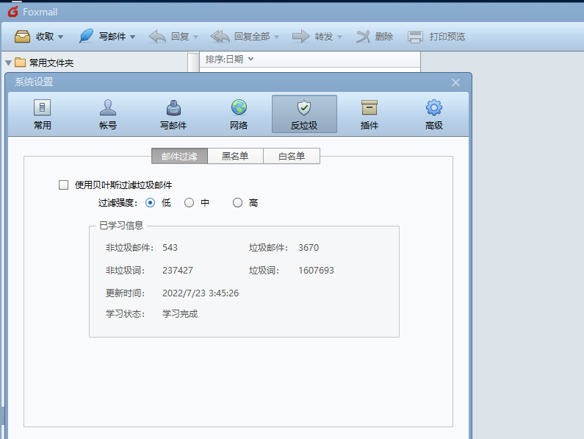The width and height of the screenshot is (584, 439).
Task: Expand the 写邮件 dropdown arrow
Action: tap(132, 37)
